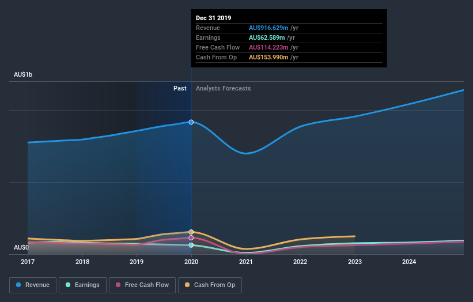
Task: Toggle the Cash From Op legend button
Action: click(x=210, y=285)
